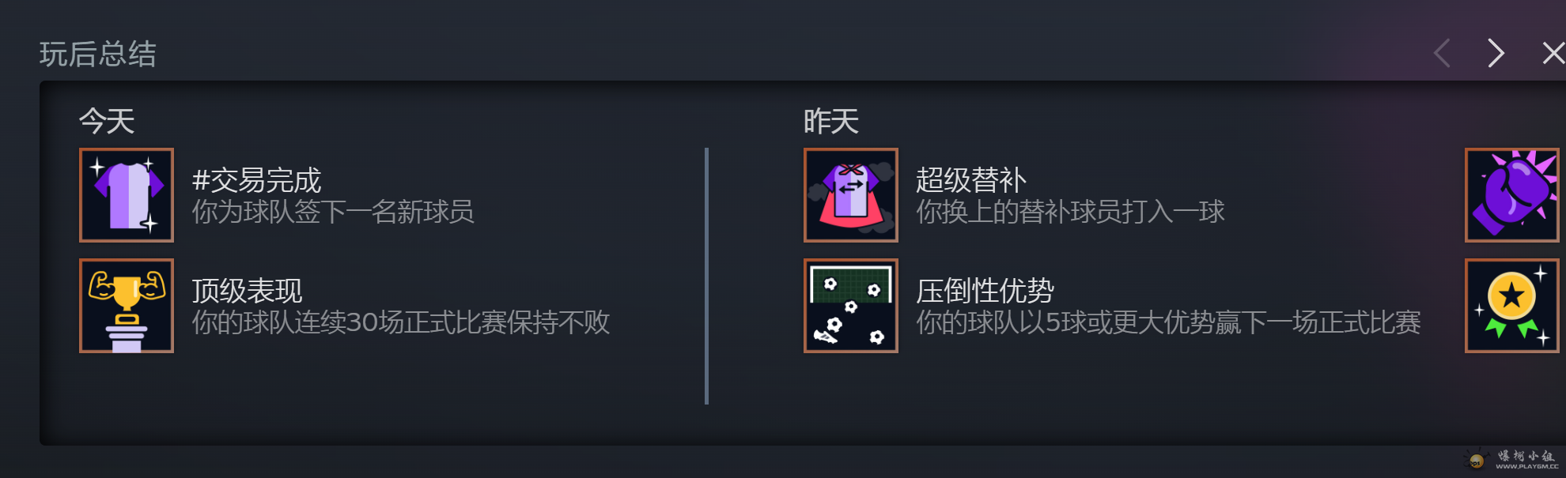This screenshot has width=1566, height=478.
Task: Click the 今天 section header
Action: [x=107, y=121]
